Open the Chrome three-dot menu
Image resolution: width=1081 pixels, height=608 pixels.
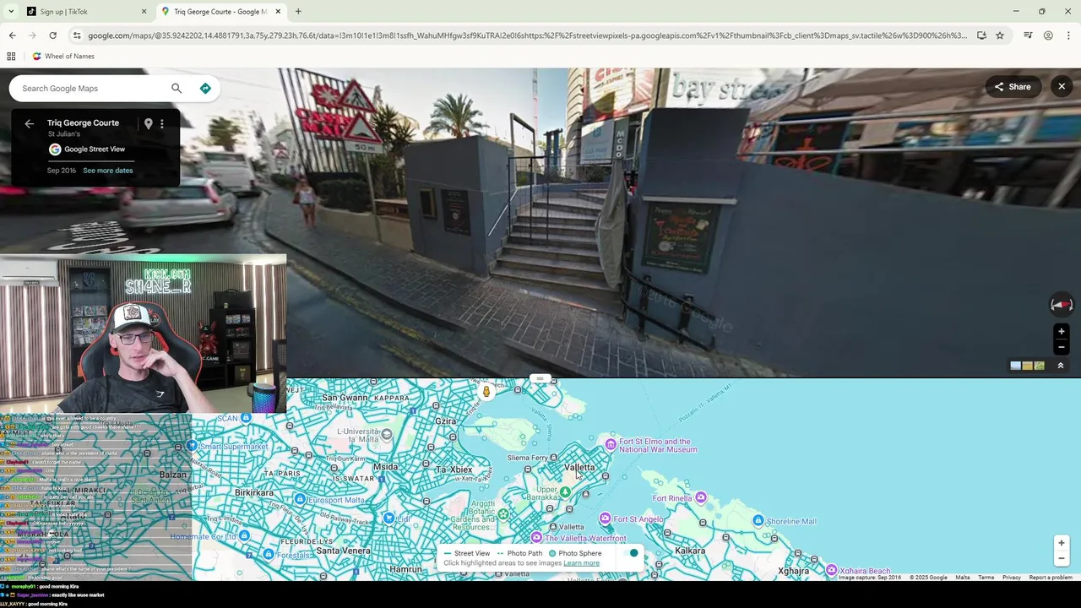1068,35
